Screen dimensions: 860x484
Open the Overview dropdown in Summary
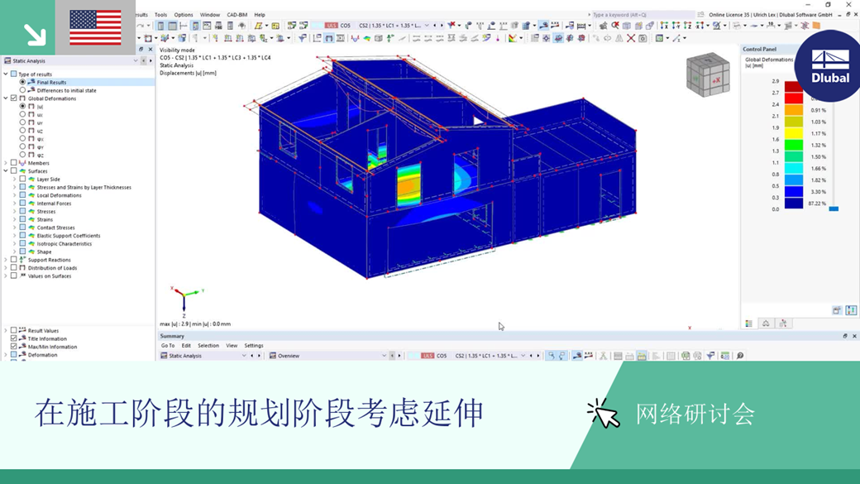[384, 356]
